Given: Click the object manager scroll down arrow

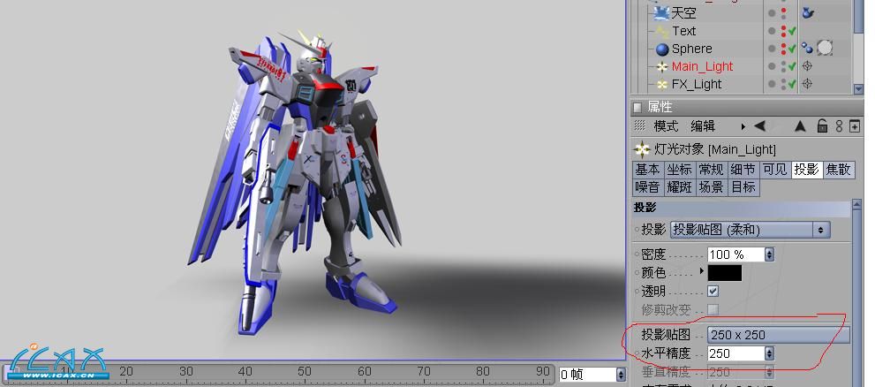Looking at the screenshot, I should pos(858,88).
